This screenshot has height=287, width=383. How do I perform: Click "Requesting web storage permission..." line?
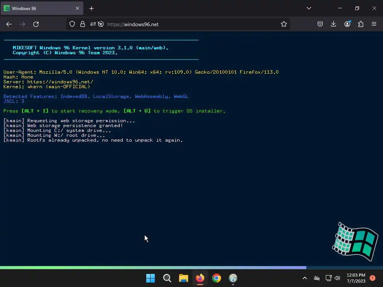pos(69,121)
